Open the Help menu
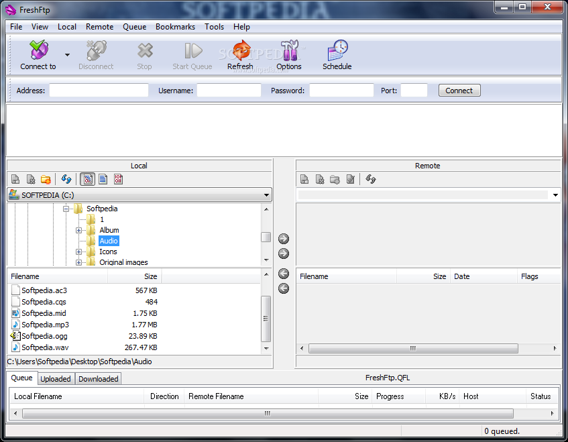Viewport: 568px width, 442px height. click(241, 27)
